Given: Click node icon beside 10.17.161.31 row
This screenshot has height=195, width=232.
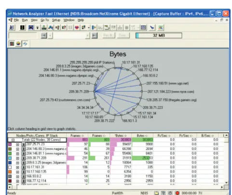Looking at the screenshot, I should click(24, 167).
